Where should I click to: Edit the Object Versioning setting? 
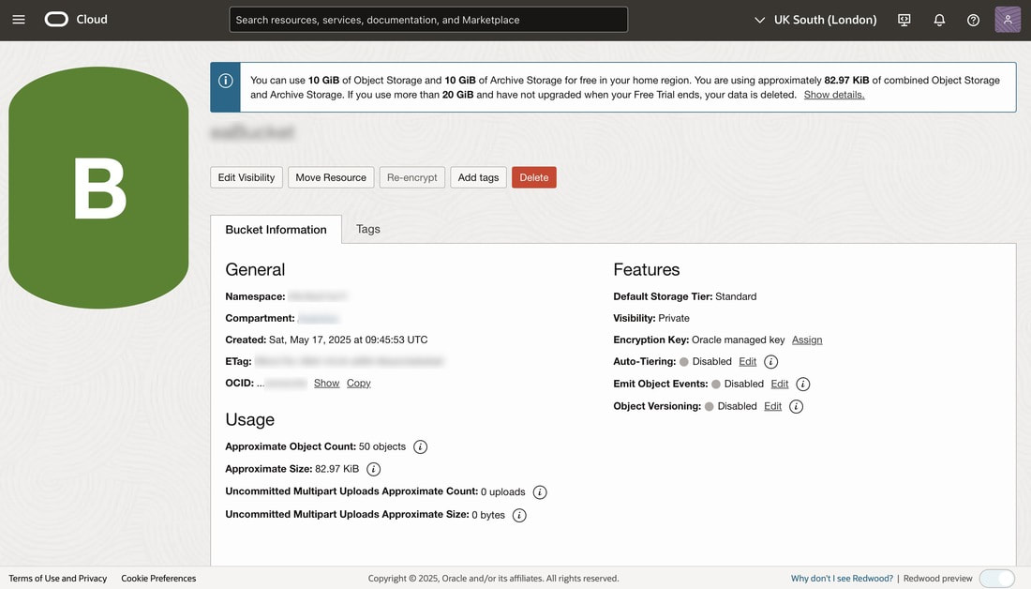tap(772, 407)
